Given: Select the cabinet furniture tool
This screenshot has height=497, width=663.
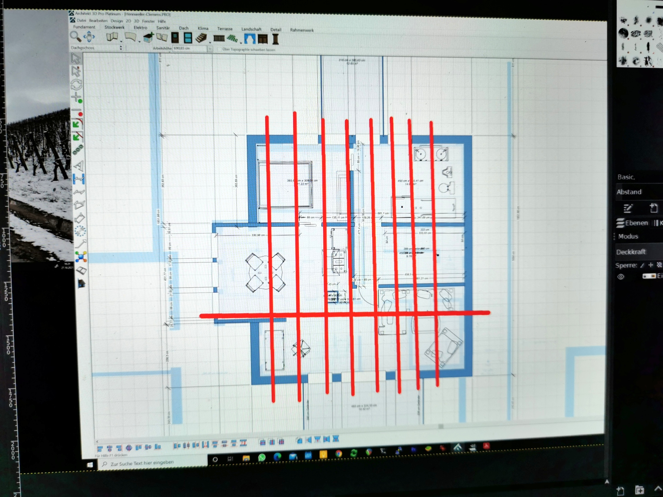Looking at the screenshot, I should [x=263, y=39].
